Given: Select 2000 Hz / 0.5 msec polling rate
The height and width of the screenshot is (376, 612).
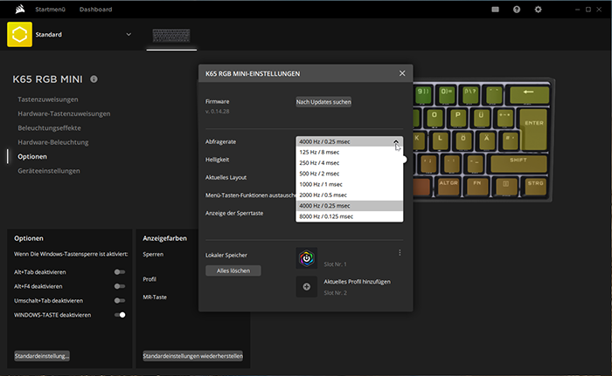Looking at the screenshot, I should (350, 195).
